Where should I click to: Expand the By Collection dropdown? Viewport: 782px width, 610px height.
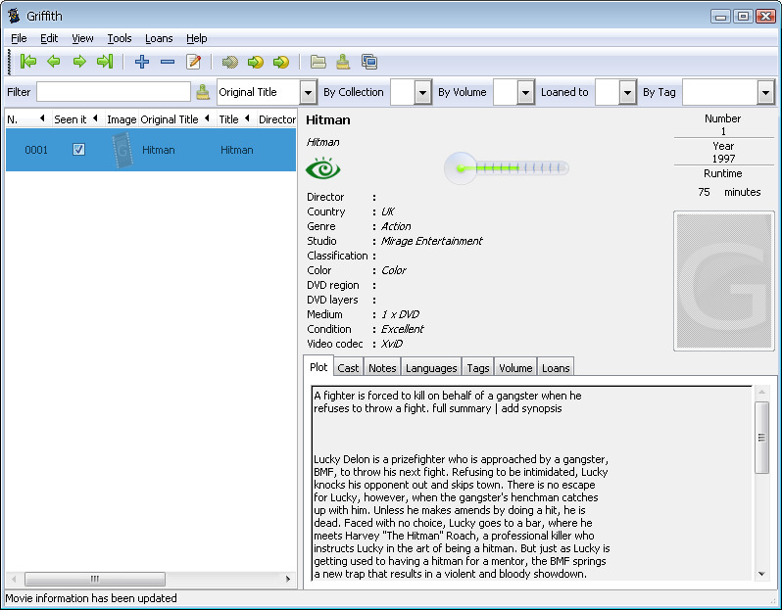click(x=423, y=92)
